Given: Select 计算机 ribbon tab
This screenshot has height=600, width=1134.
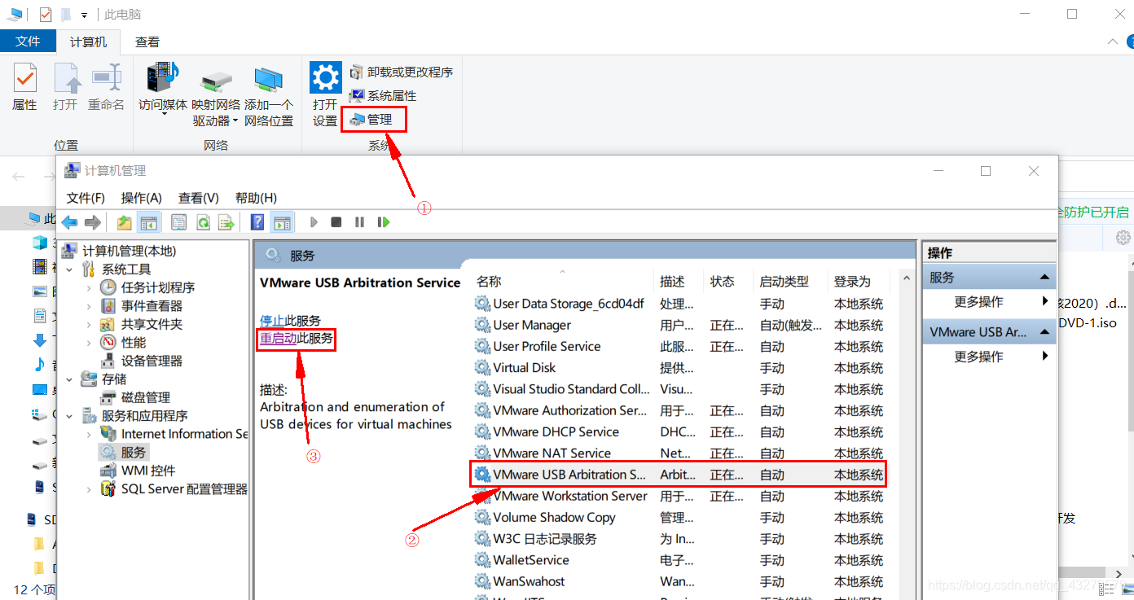Looking at the screenshot, I should coord(89,42).
